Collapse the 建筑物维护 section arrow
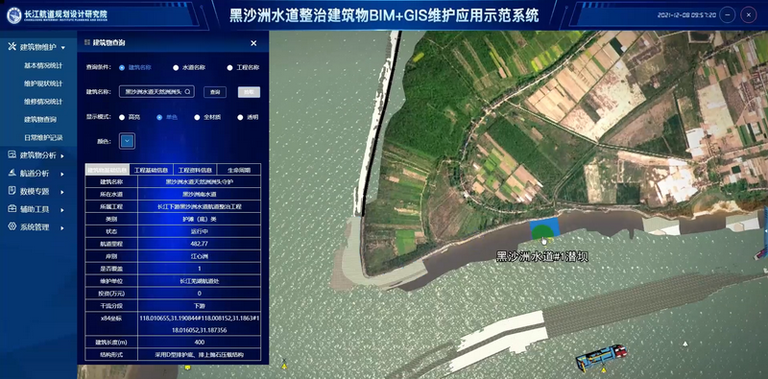This screenshot has width=768, height=379. click(62, 48)
